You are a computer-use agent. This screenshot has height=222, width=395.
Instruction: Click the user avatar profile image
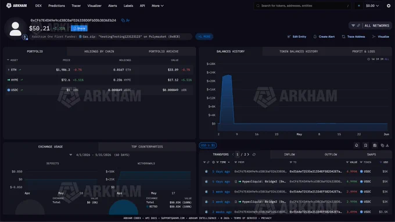click(x=15, y=28)
